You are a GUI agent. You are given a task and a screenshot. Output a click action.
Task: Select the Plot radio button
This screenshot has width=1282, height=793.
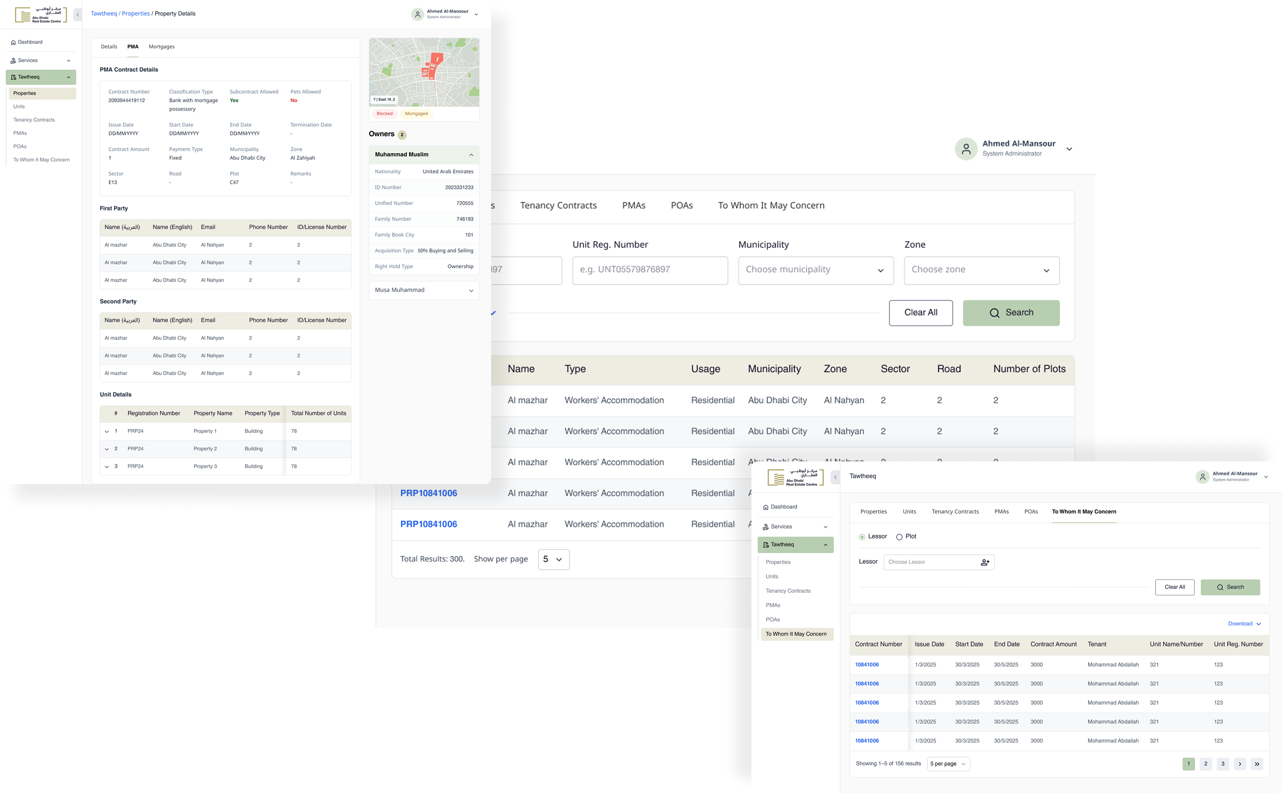pos(899,537)
